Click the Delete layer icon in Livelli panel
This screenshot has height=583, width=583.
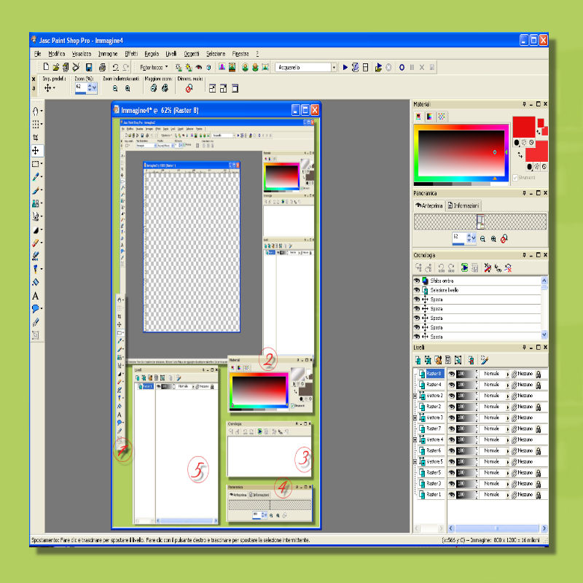click(x=471, y=360)
